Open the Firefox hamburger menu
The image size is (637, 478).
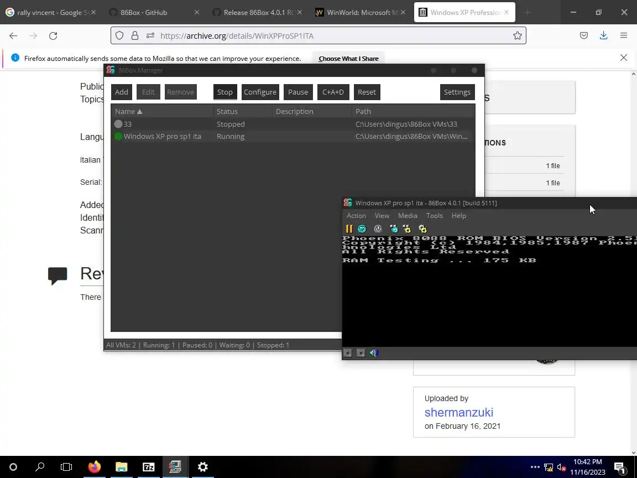624,36
